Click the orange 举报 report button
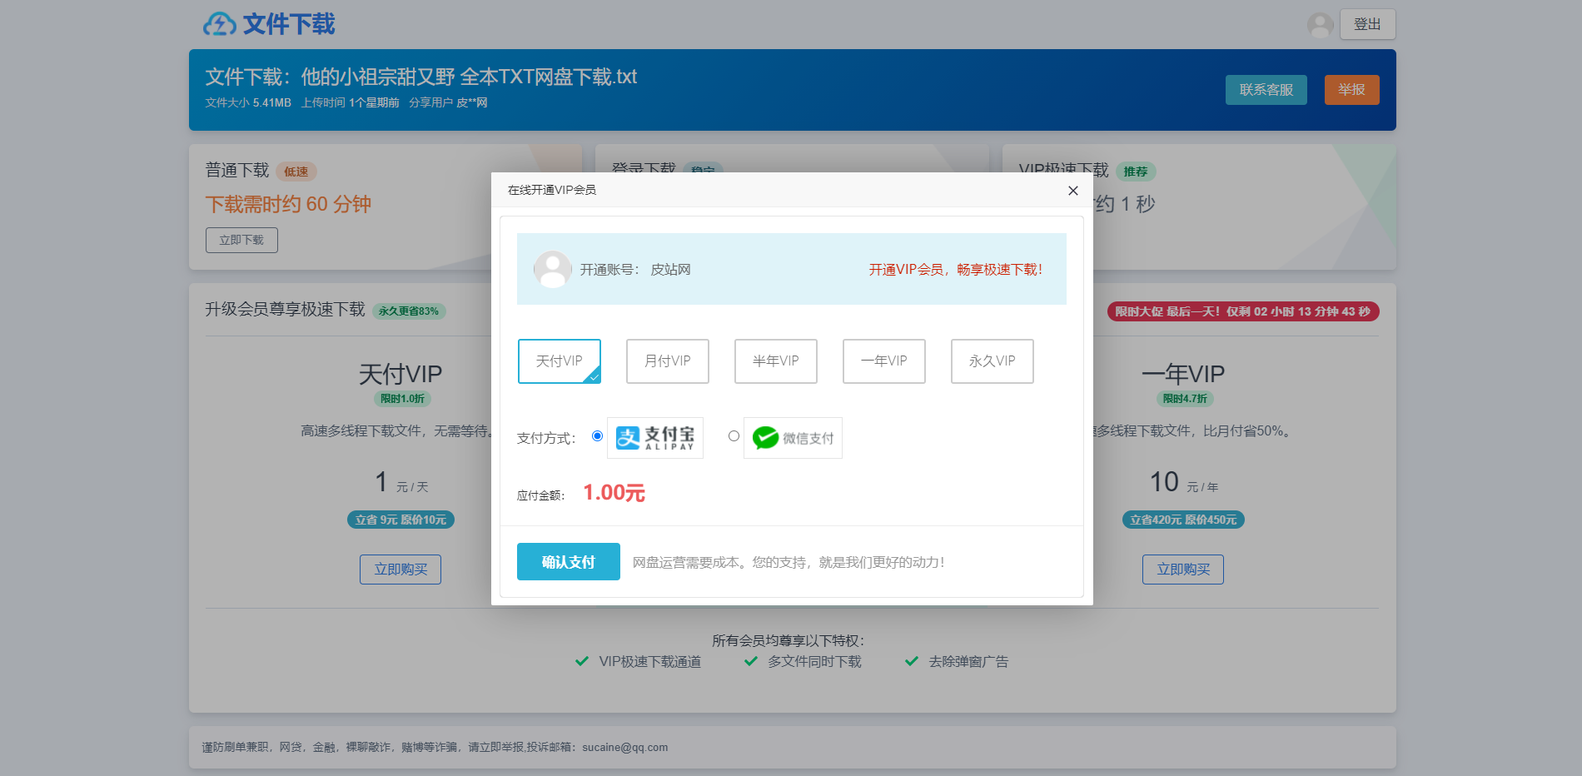Viewport: 1582px width, 776px height. (x=1351, y=90)
